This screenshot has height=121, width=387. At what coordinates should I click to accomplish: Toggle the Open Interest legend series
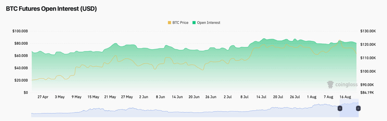point(206,23)
